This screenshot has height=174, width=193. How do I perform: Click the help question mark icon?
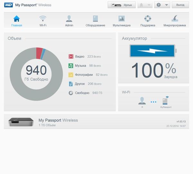tap(159, 5)
